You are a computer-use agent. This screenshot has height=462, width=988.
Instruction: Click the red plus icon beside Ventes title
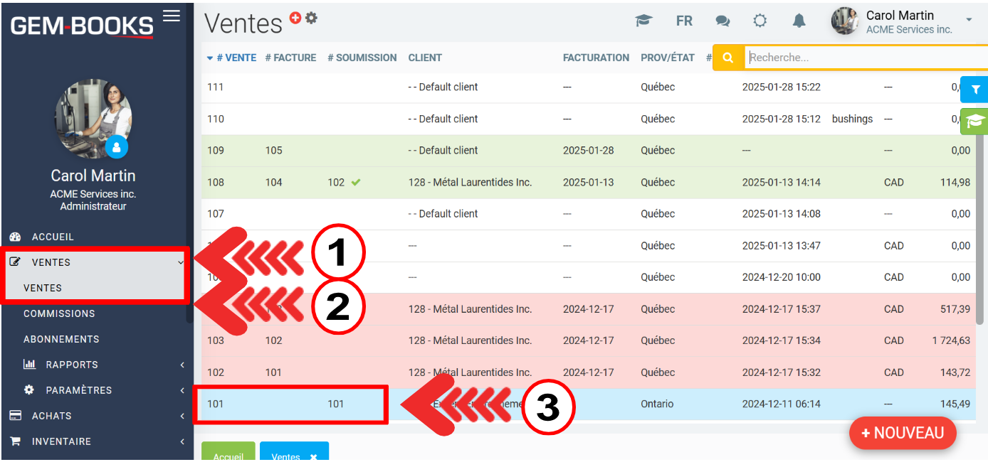[x=295, y=18]
